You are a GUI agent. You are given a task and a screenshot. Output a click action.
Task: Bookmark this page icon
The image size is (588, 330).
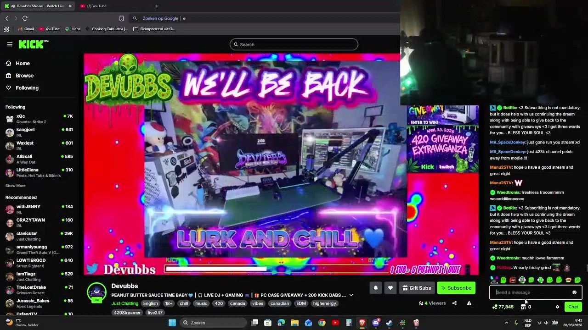(121, 18)
